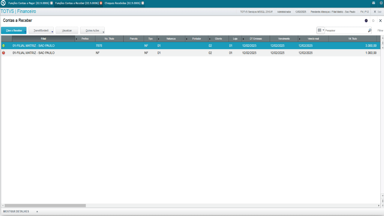The image size is (384, 216).
Task: Click the arrow marker on Vencto real header
Action: coord(299,39)
